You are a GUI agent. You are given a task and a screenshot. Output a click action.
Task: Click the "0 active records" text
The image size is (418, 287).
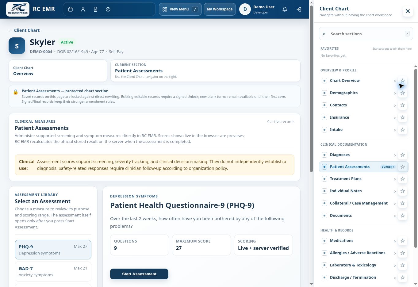click(281, 122)
